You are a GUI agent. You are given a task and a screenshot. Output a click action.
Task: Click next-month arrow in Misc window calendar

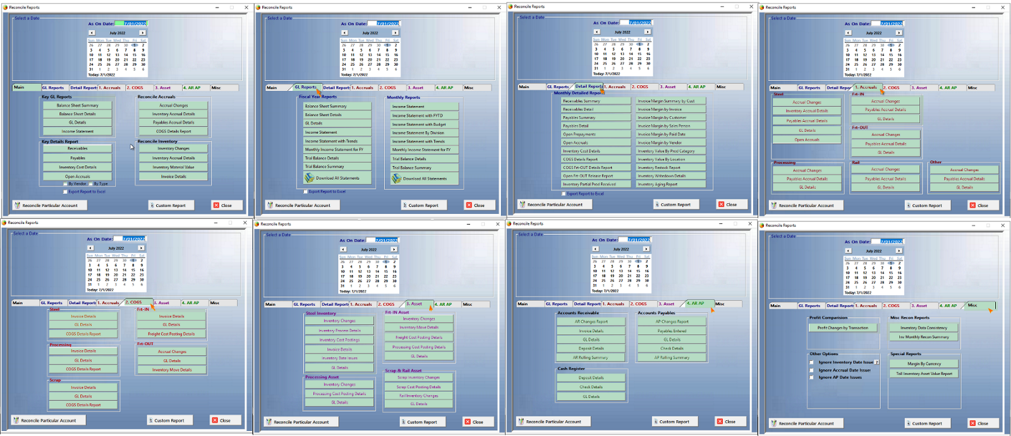tap(899, 250)
